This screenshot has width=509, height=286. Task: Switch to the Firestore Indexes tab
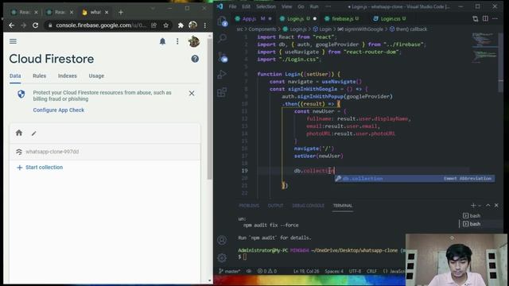[67, 76]
